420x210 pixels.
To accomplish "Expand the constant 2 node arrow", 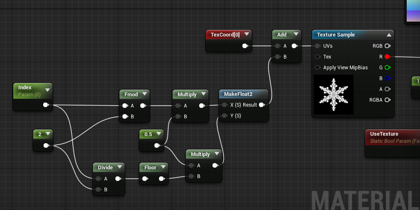I will click(x=48, y=134).
